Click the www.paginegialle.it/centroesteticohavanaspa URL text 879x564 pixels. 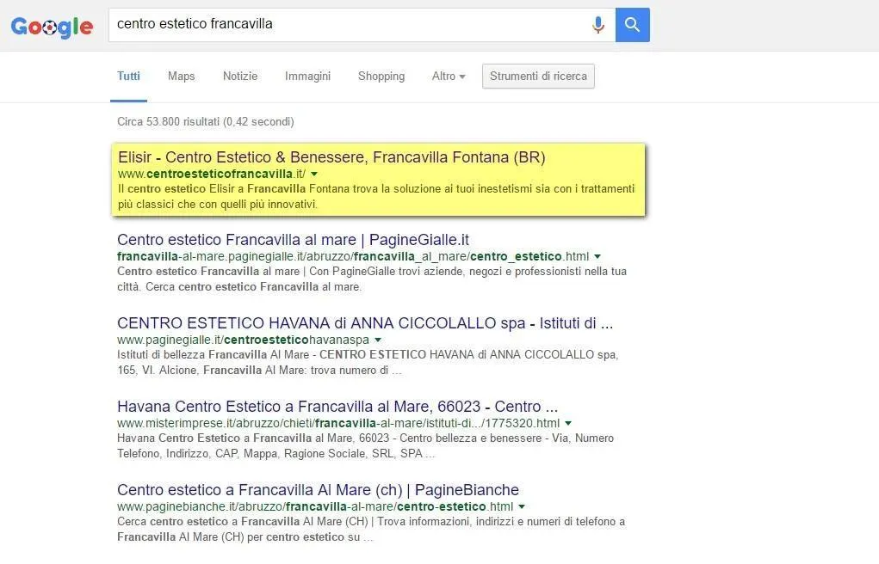click(243, 340)
